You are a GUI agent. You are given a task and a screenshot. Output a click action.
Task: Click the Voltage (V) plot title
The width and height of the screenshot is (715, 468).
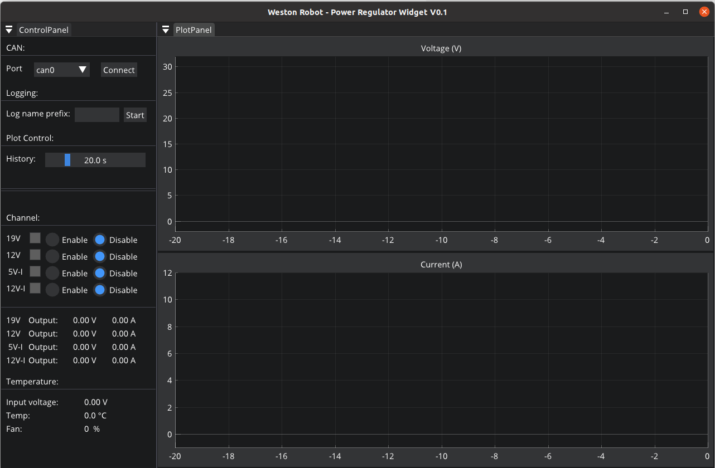tap(441, 48)
